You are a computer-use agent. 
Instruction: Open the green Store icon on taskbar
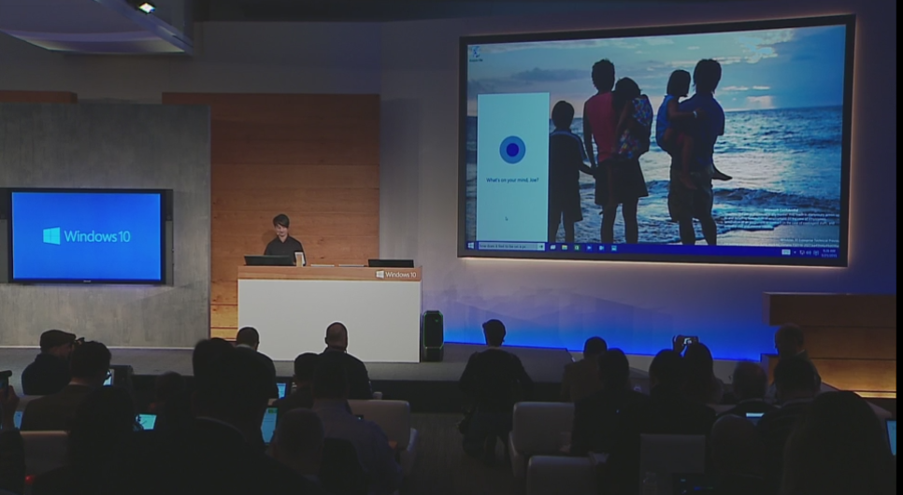click(x=577, y=247)
